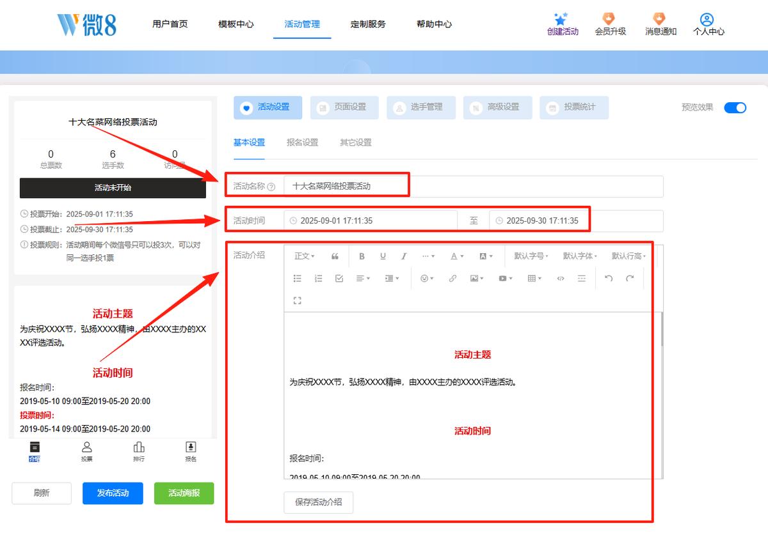Insert a to-do checklist
Viewport: 768px width, 542px height.
point(339,278)
